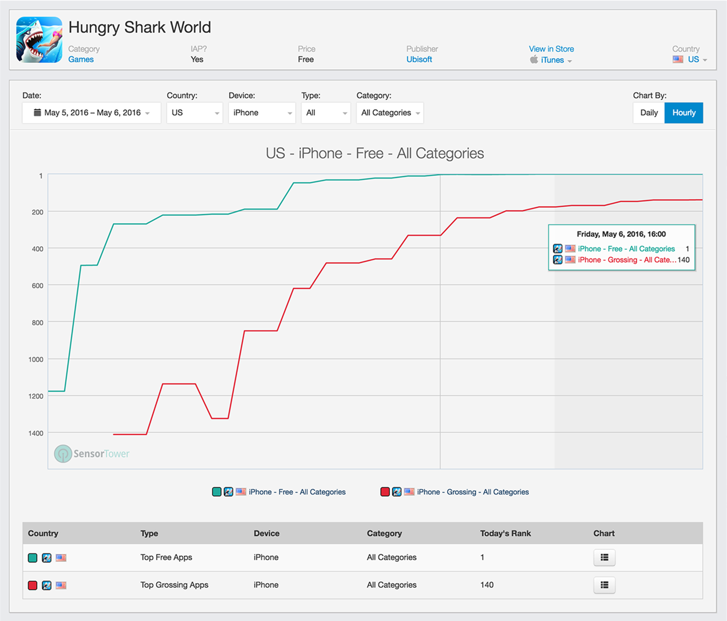This screenshot has height=621, width=727.
Task: Click the US flag in the Grossing legend entry
Action: (409, 492)
